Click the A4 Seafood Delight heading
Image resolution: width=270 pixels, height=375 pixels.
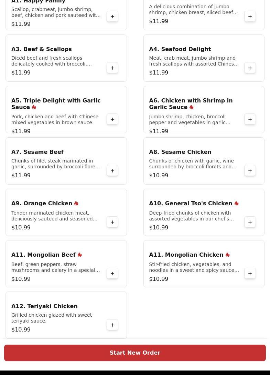180,49
